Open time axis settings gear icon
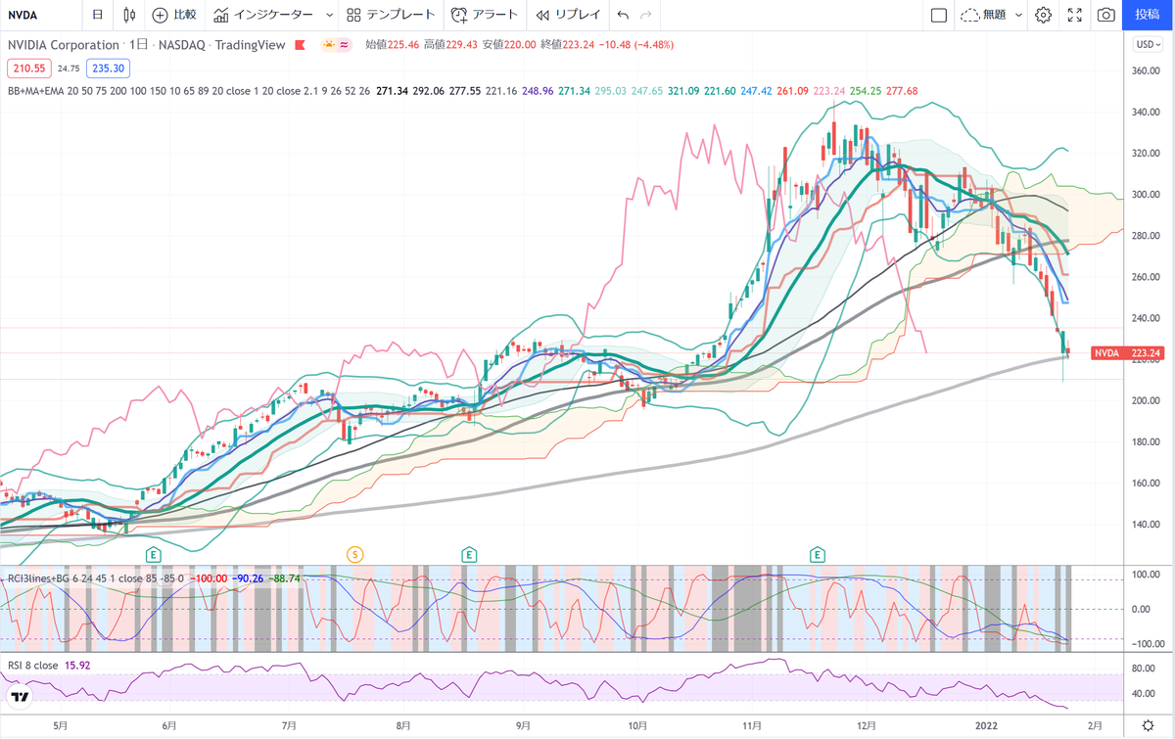 (x=1148, y=725)
